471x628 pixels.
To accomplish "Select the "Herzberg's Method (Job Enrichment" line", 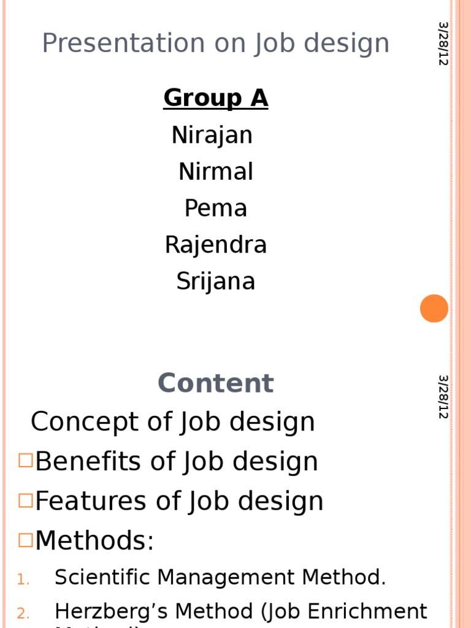I will click(240, 611).
